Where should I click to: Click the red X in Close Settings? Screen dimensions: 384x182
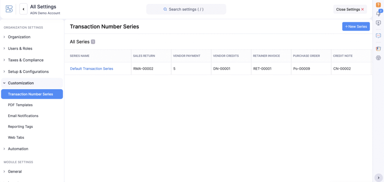click(363, 9)
